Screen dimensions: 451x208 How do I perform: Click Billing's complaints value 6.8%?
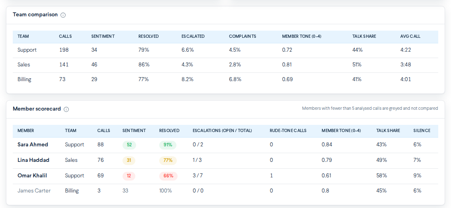click(235, 79)
